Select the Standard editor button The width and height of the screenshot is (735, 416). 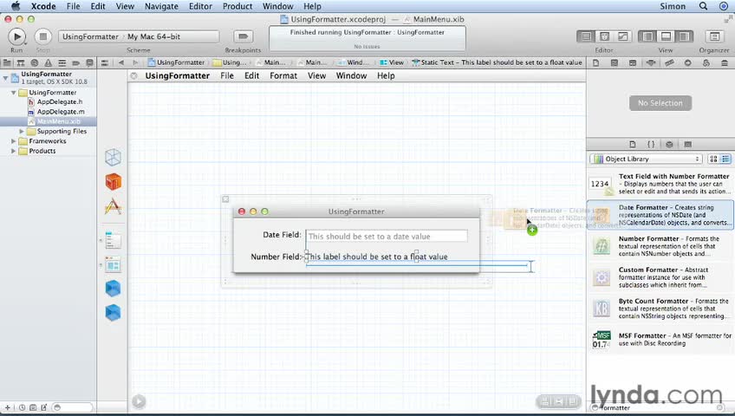586,36
